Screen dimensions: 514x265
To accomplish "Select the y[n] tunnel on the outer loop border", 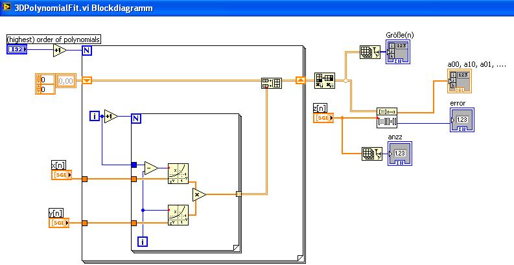I will tap(84, 223).
